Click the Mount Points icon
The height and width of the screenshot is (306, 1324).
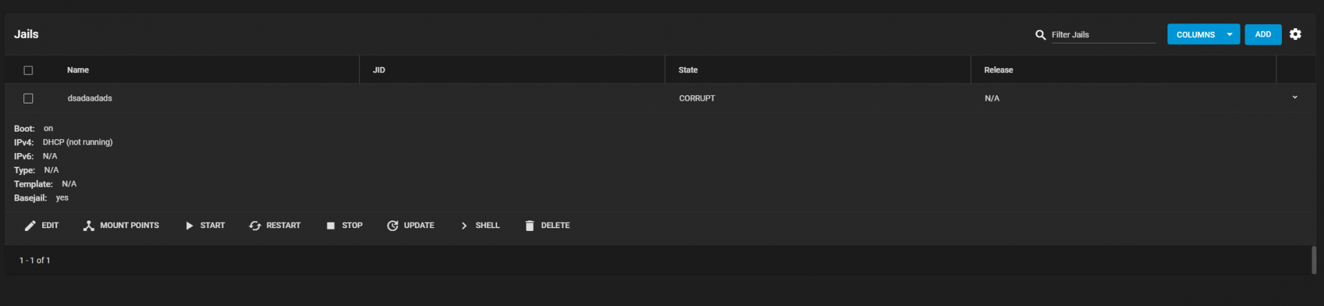(88, 226)
